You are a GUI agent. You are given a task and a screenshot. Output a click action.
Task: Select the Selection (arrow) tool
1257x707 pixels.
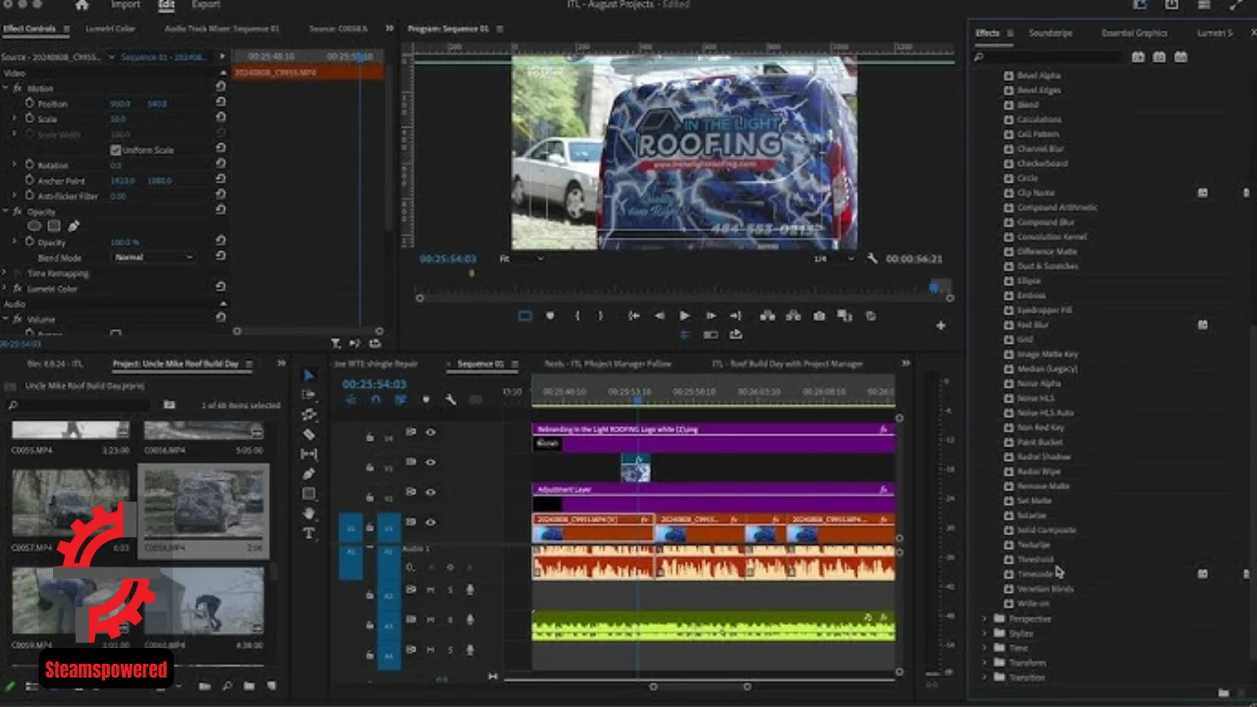(x=308, y=375)
